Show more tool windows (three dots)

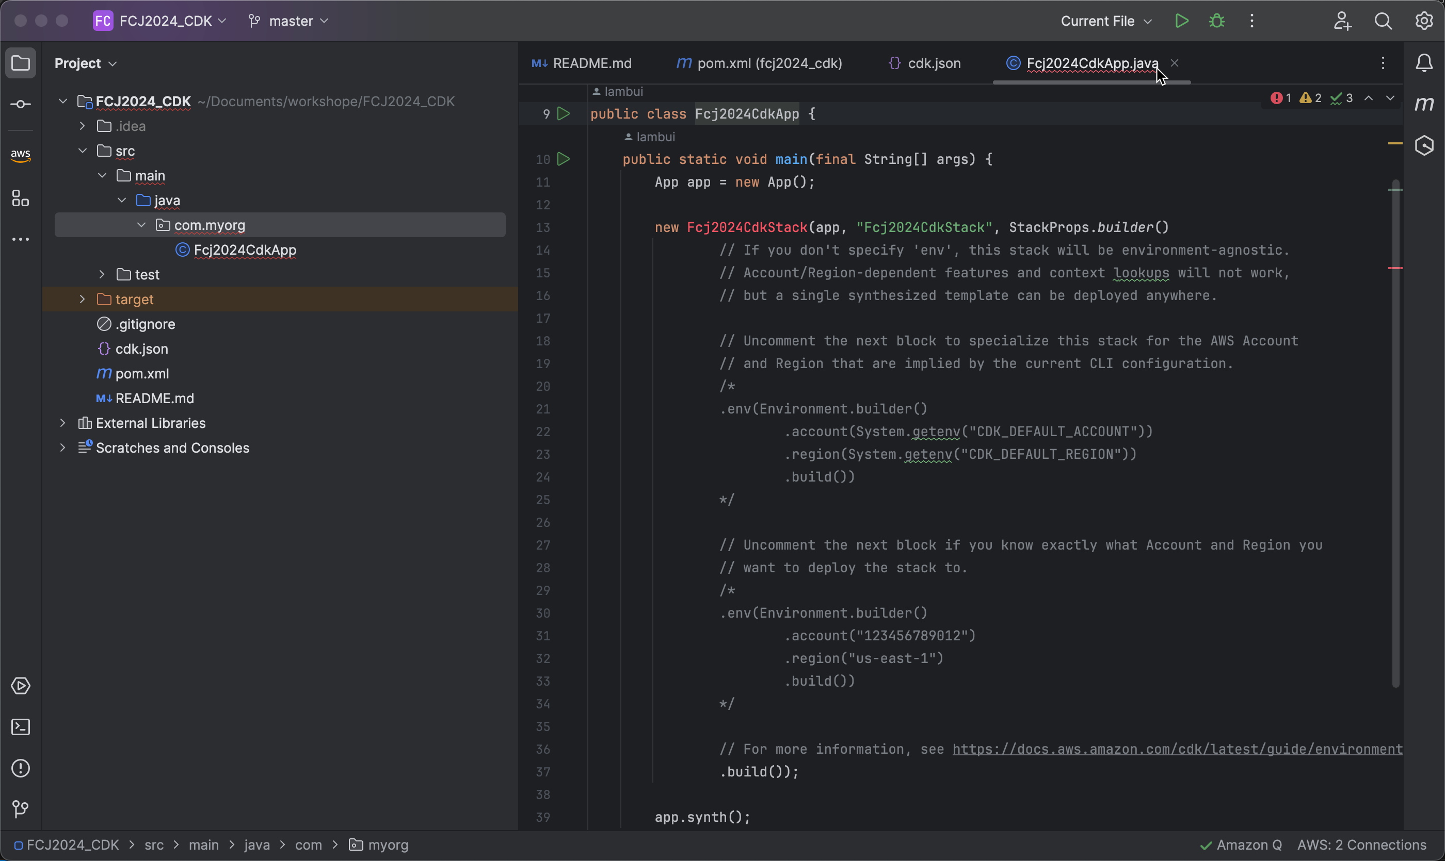pyautogui.click(x=21, y=240)
